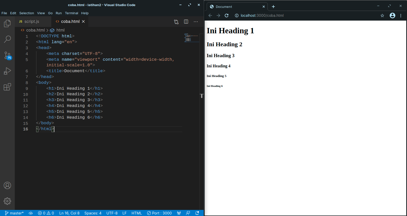Screen dimensions: 407x216
Task: Place cursor on the h1 code line
Action: coord(75,88)
